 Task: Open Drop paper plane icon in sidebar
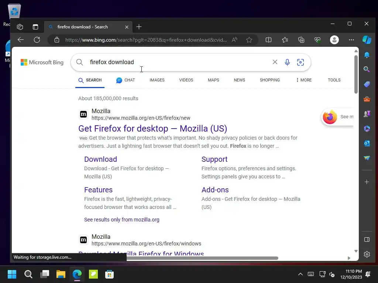click(367, 158)
